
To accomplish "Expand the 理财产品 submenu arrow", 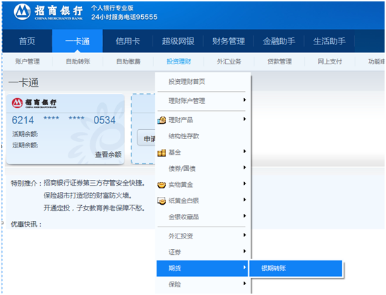I will tap(244, 119).
